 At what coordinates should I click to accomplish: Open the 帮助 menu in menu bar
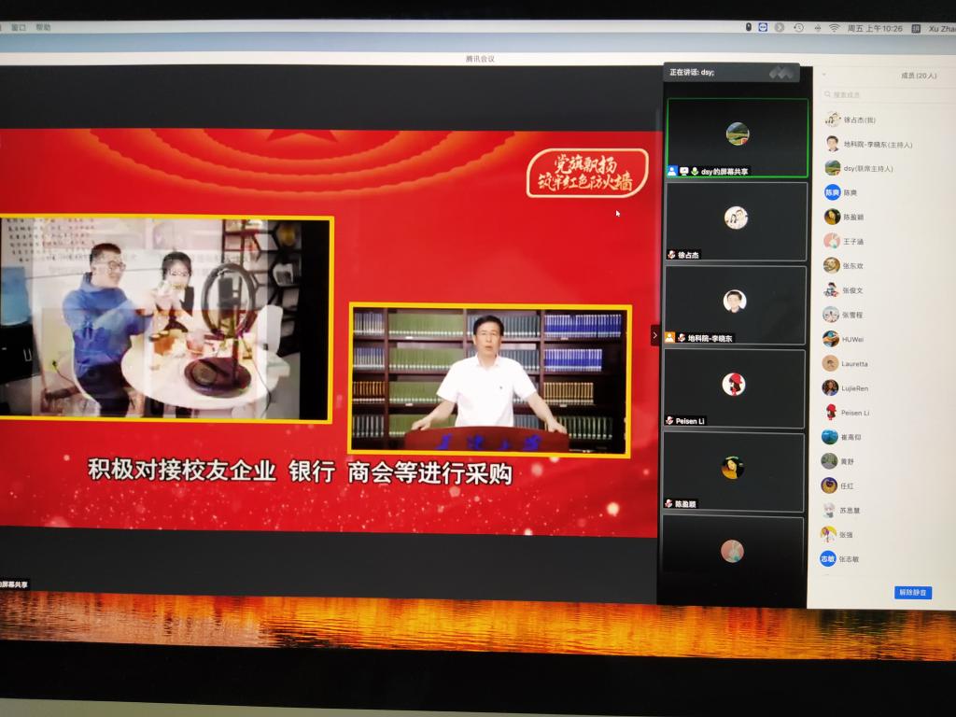(x=43, y=28)
